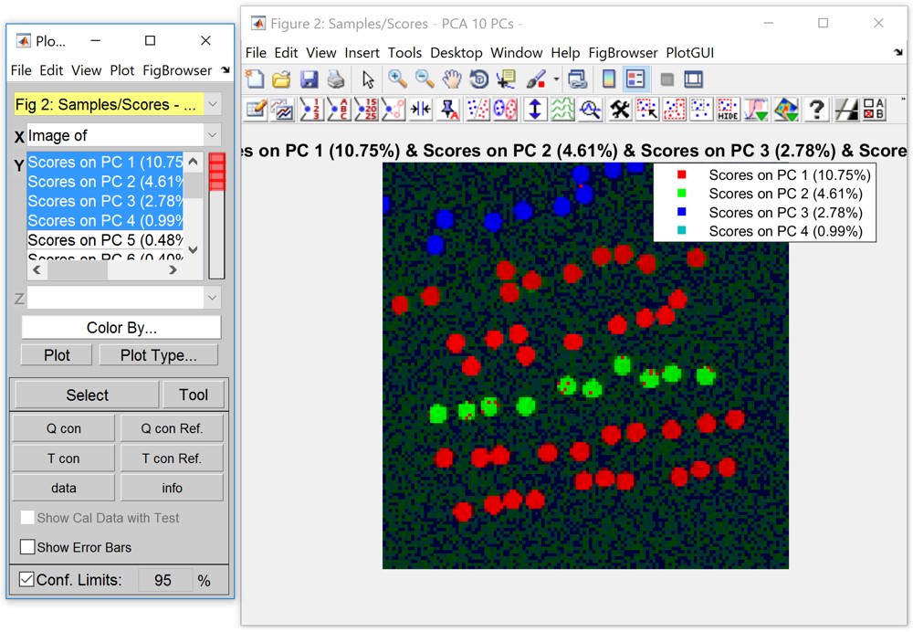Open the brush color dropdown arrow

[555, 79]
